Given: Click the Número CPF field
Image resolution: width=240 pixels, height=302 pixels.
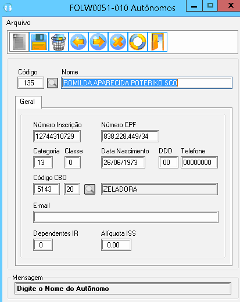Looking at the screenshot, I should pyautogui.click(x=130, y=136).
